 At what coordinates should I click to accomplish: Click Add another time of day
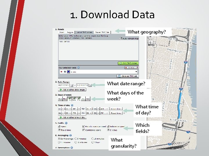pyautogui.click(x=72, y=117)
